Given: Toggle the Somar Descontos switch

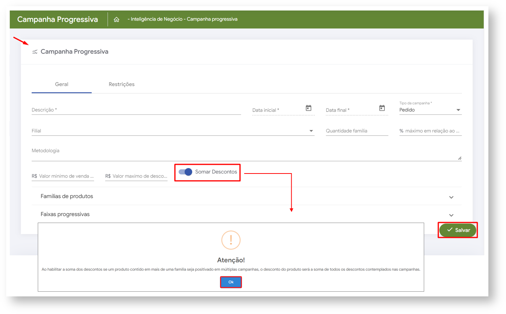Looking at the screenshot, I should [x=186, y=172].
